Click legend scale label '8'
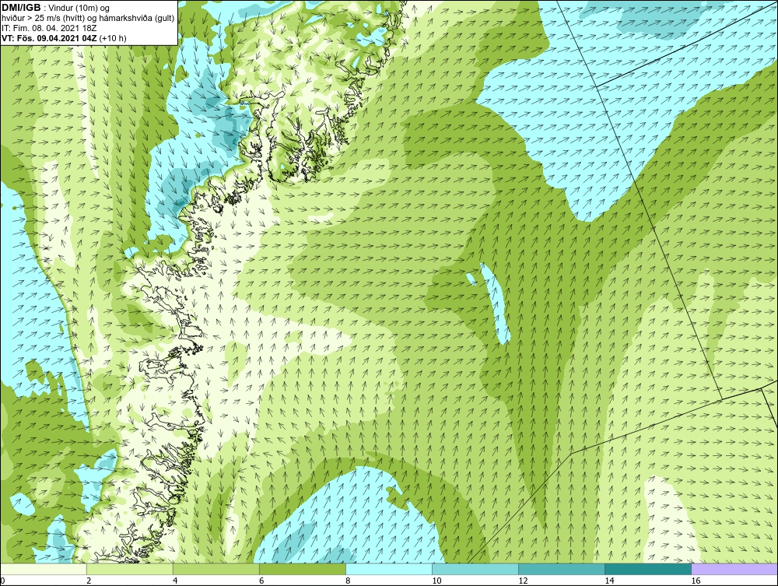Image resolution: width=778 pixels, height=586 pixels. pos(347,581)
